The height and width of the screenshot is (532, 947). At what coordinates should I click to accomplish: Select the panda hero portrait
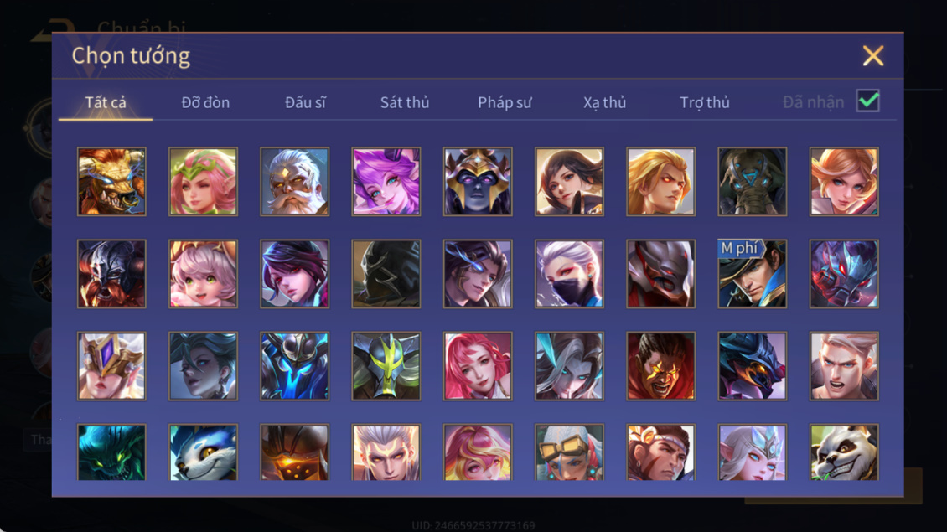coord(844,452)
